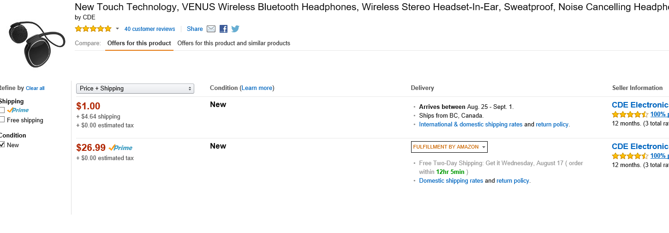The height and width of the screenshot is (233, 669).
Task: Expand the Fulfillment by Amazon dropdown
Action: point(449,147)
